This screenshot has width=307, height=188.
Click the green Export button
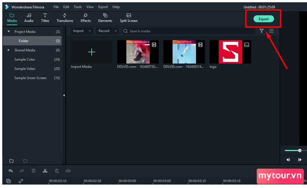(264, 19)
